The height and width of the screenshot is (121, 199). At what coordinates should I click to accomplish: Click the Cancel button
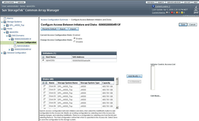point(192,24)
